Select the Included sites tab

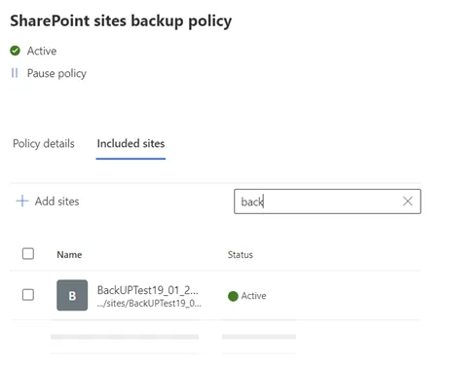(131, 143)
